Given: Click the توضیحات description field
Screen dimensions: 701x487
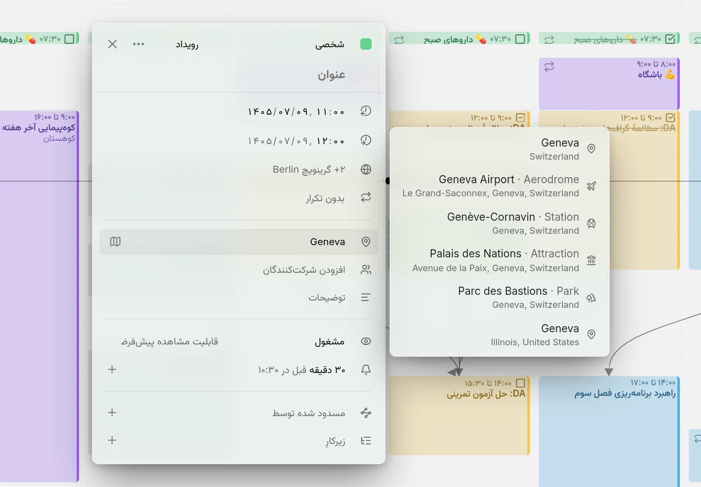Looking at the screenshot, I should (x=327, y=298).
